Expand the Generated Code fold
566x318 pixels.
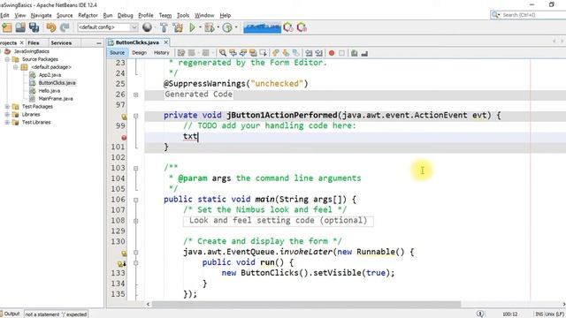[135, 95]
